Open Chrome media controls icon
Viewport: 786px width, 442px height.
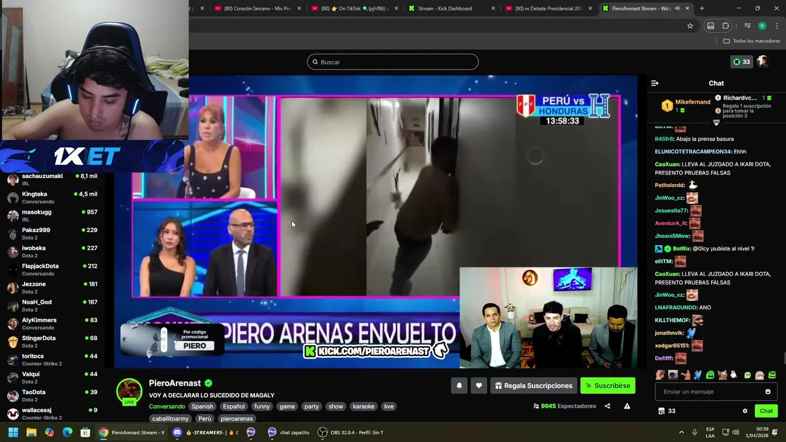point(747,26)
